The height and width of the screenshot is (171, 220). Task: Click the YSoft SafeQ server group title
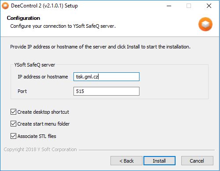click(x=35, y=65)
